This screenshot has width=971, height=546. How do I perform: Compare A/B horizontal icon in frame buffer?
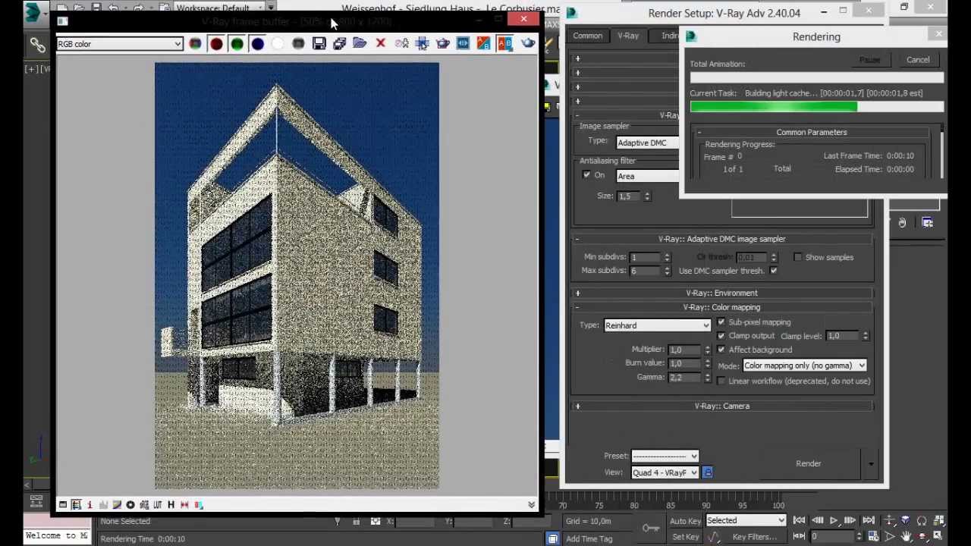point(504,44)
